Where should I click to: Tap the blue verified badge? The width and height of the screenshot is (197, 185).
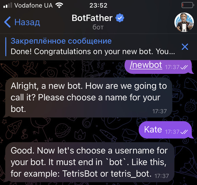coord(120,18)
